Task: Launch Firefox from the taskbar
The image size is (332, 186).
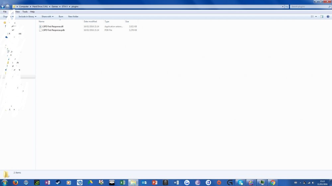Action: point(15,182)
